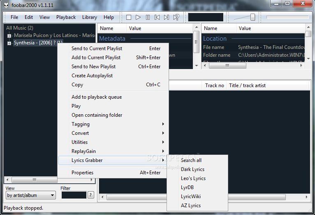Click the Metadata panel scroll-up arrow
Screen dimensions: 315x215
(x=197, y=27)
